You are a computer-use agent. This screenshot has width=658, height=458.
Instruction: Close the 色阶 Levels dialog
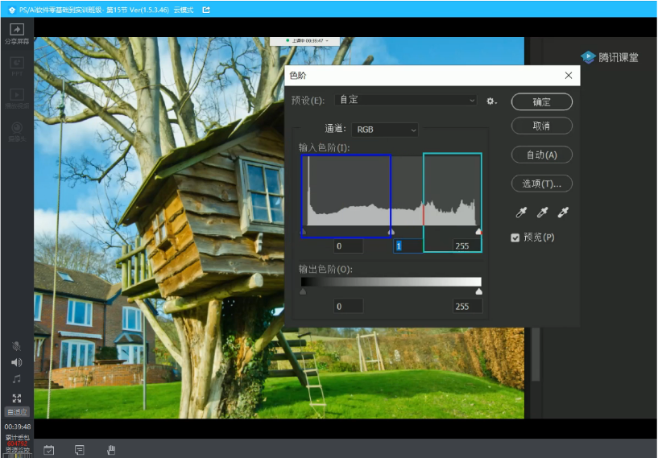(568, 75)
